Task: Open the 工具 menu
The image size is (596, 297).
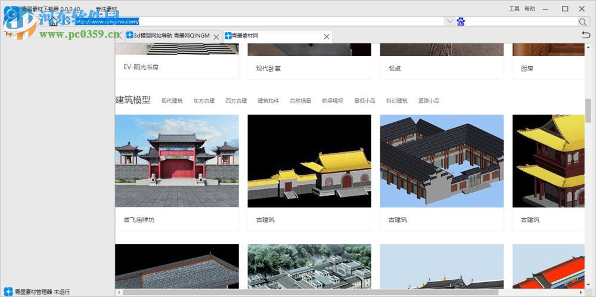Action: [x=514, y=9]
